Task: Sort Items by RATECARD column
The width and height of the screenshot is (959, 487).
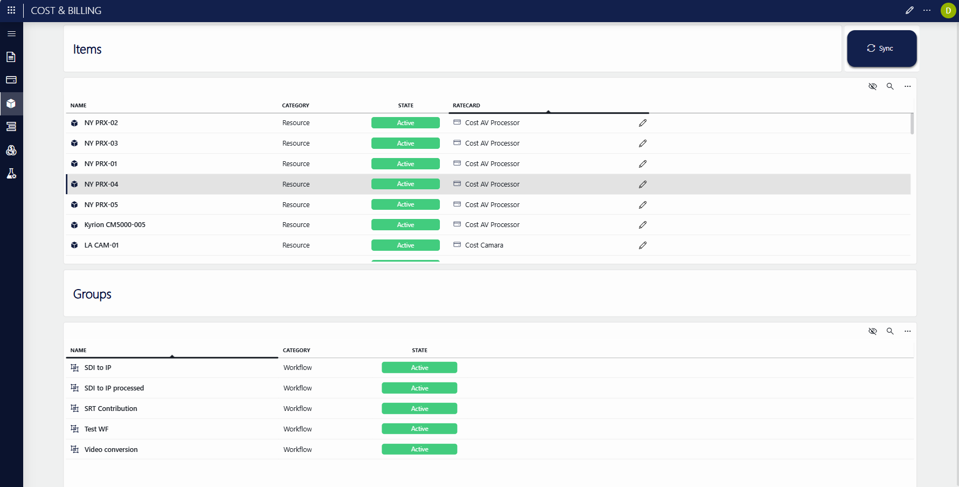Action: click(x=466, y=106)
